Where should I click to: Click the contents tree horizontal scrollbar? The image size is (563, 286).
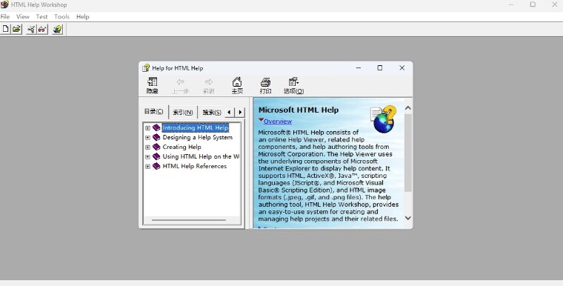coord(189,220)
